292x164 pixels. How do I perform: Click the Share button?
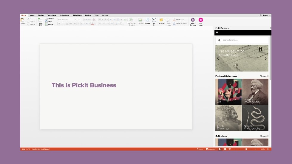click(x=264, y=15)
